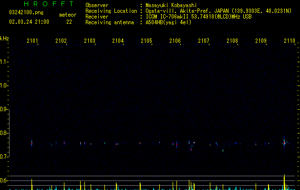Click the 2109 time marker

[x=261, y=41]
